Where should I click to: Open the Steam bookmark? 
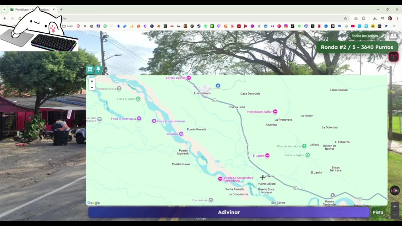coord(198,26)
